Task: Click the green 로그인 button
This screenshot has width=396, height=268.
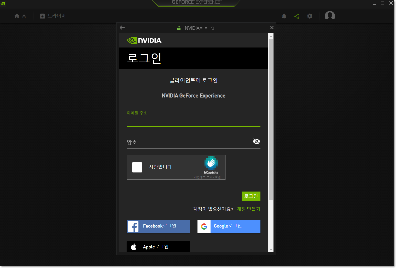Action: coord(251,196)
